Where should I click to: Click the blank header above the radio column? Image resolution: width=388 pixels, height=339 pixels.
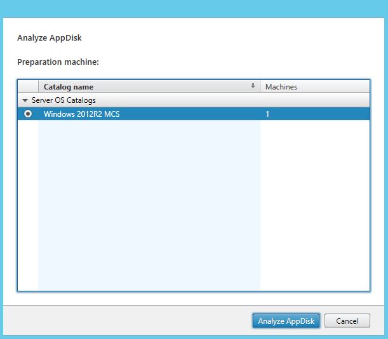(28, 87)
